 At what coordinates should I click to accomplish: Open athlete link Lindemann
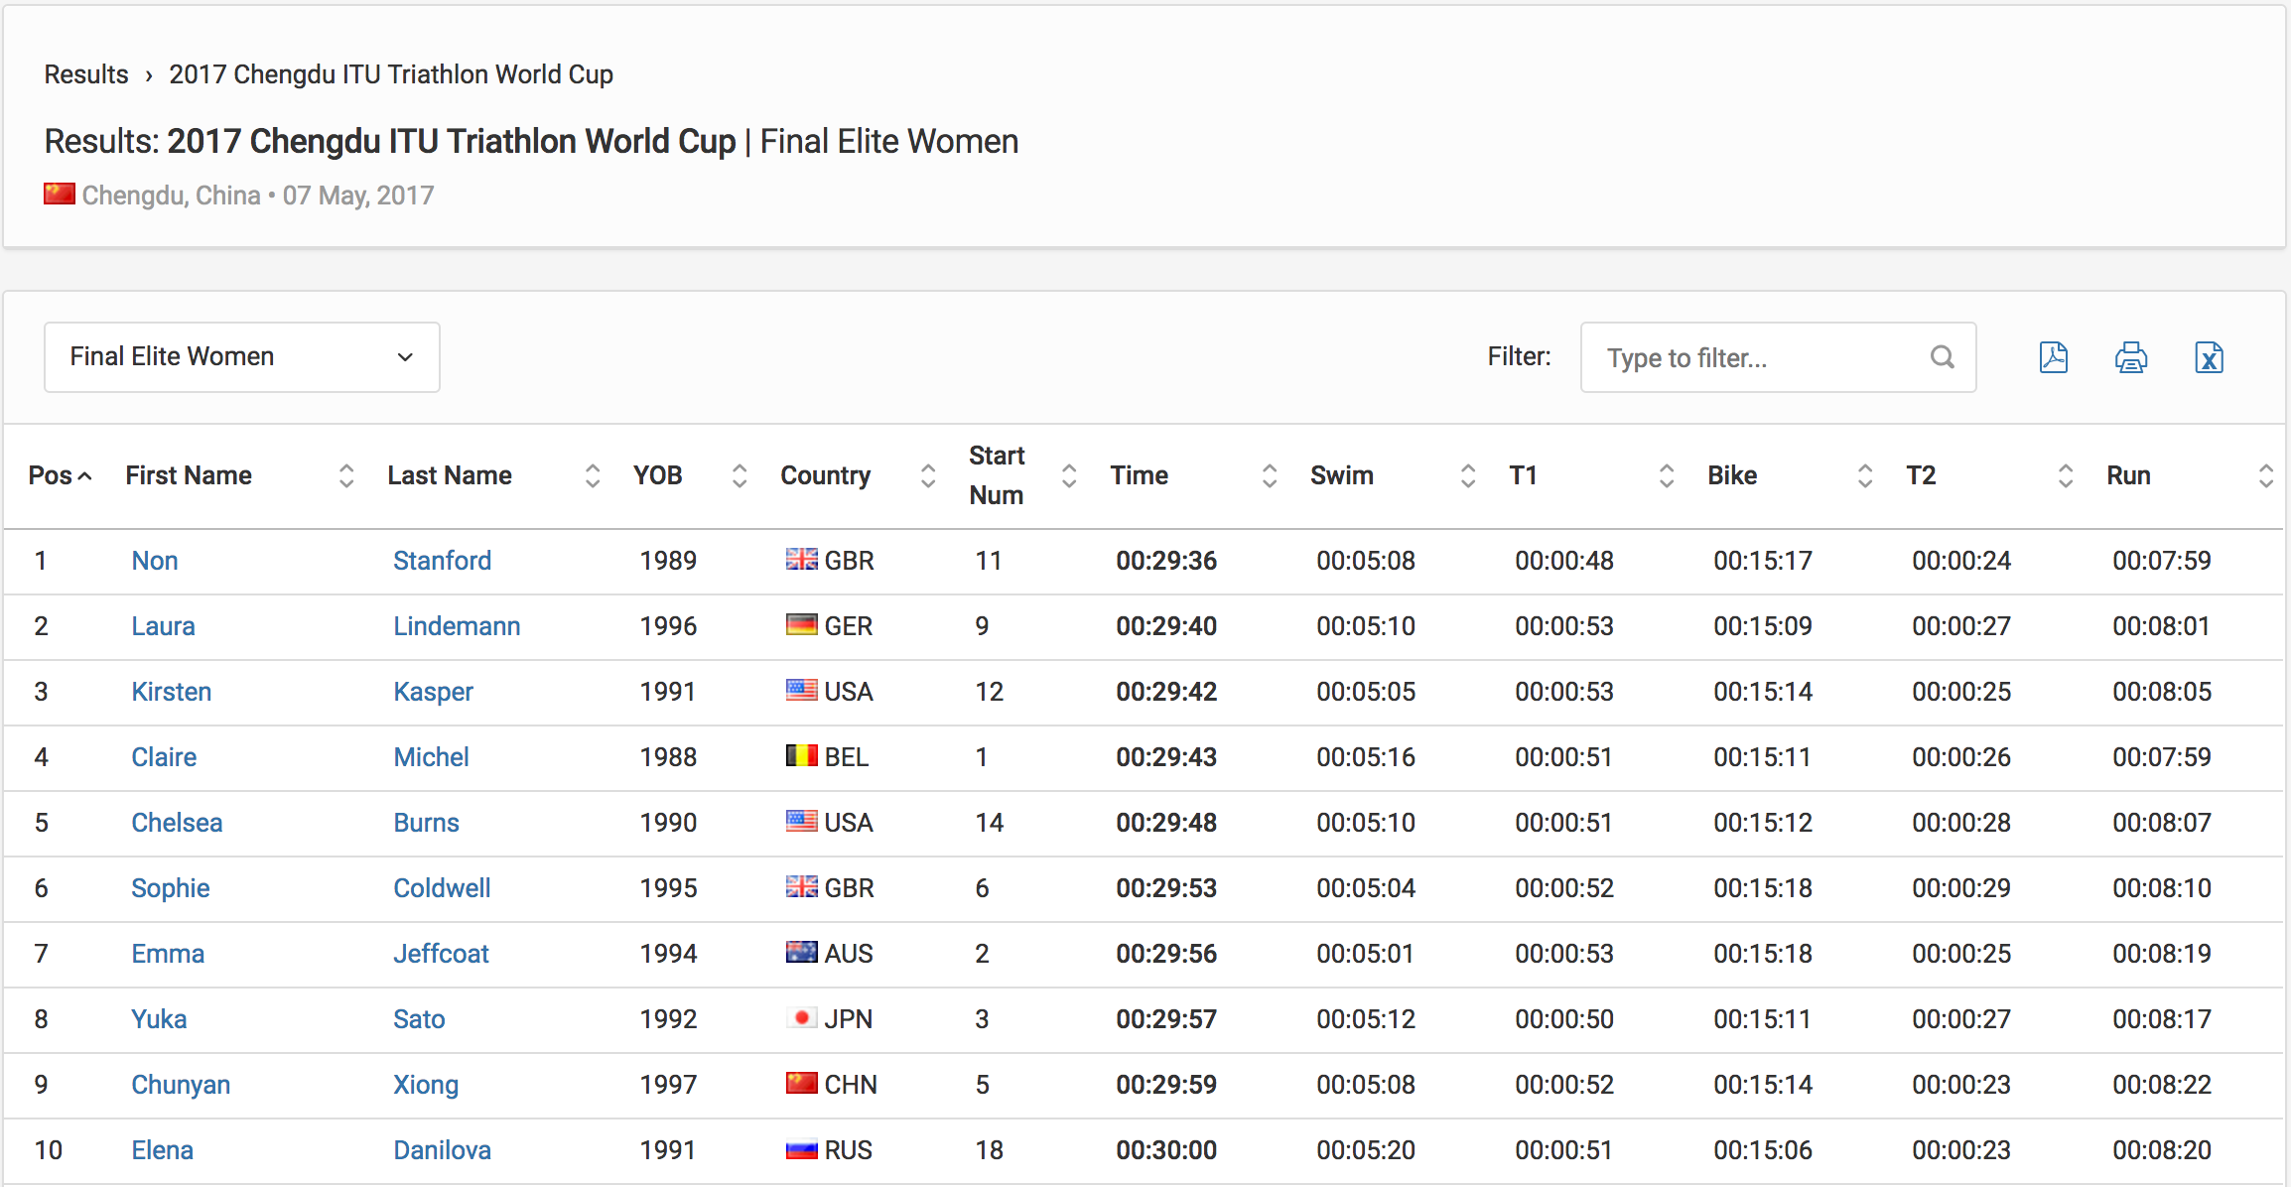[457, 626]
